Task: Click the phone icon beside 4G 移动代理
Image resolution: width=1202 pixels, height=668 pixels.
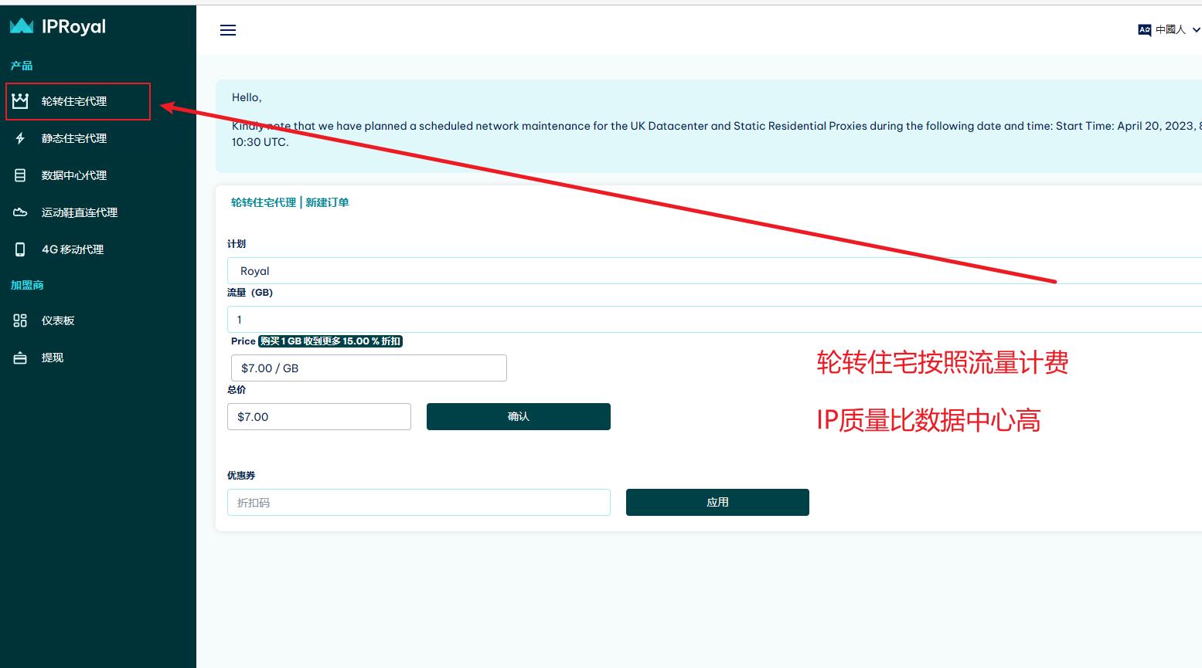Action: 20,249
